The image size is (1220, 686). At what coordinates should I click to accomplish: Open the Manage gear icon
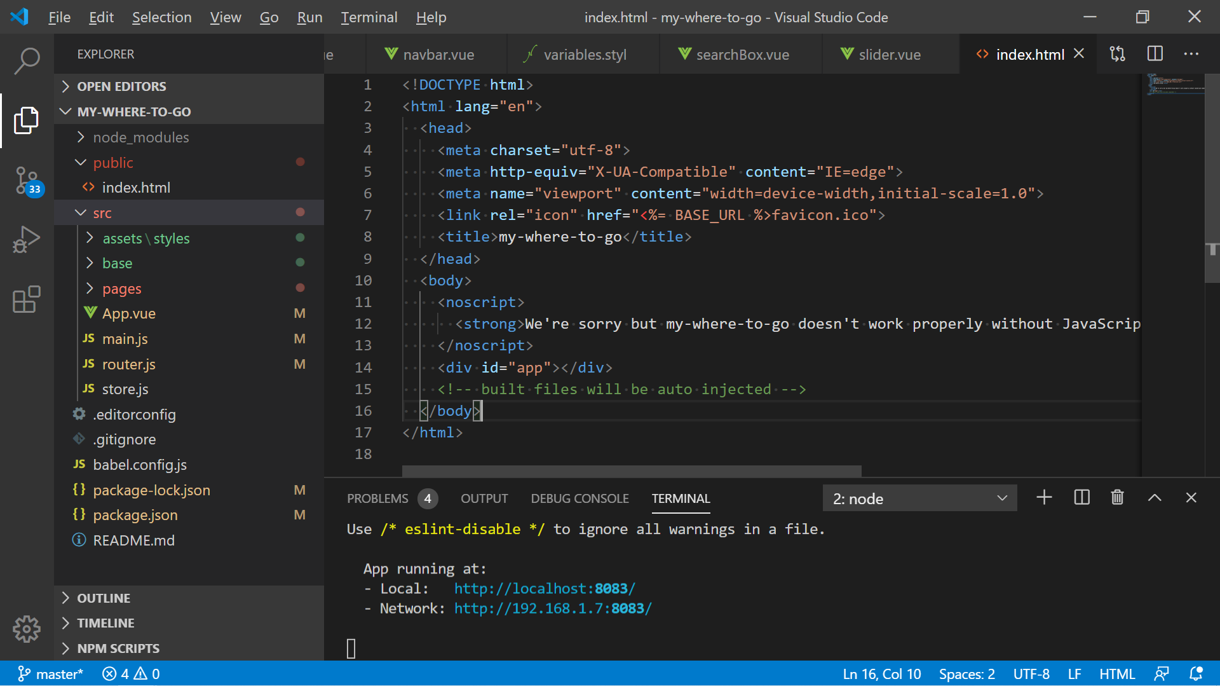pos(27,629)
